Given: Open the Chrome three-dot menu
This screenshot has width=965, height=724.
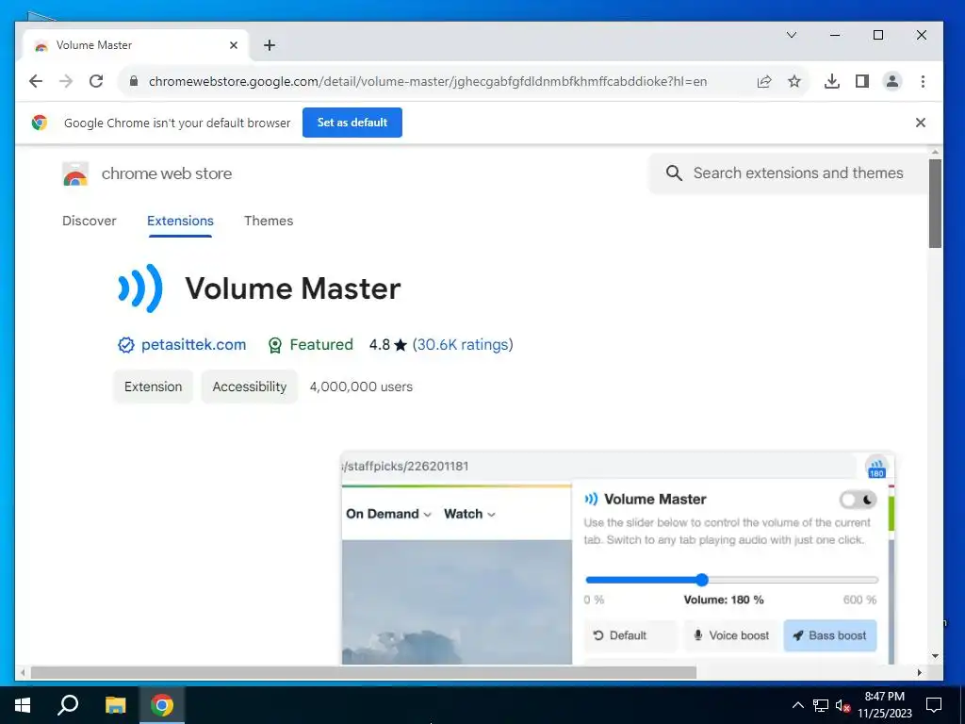Looking at the screenshot, I should pyautogui.click(x=923, y=81).
